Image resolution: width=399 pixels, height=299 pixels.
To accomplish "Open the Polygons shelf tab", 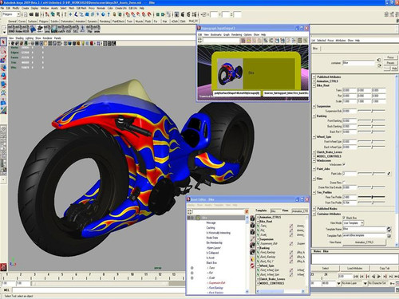I will point(43,21).
